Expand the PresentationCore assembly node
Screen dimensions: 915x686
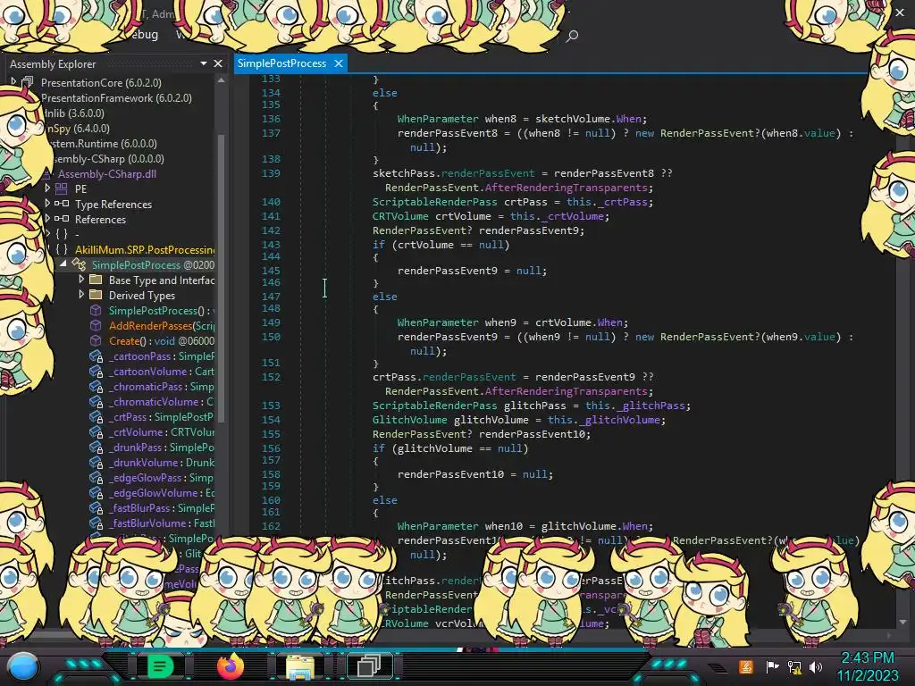pyautogui.click(x=13, y=81)
